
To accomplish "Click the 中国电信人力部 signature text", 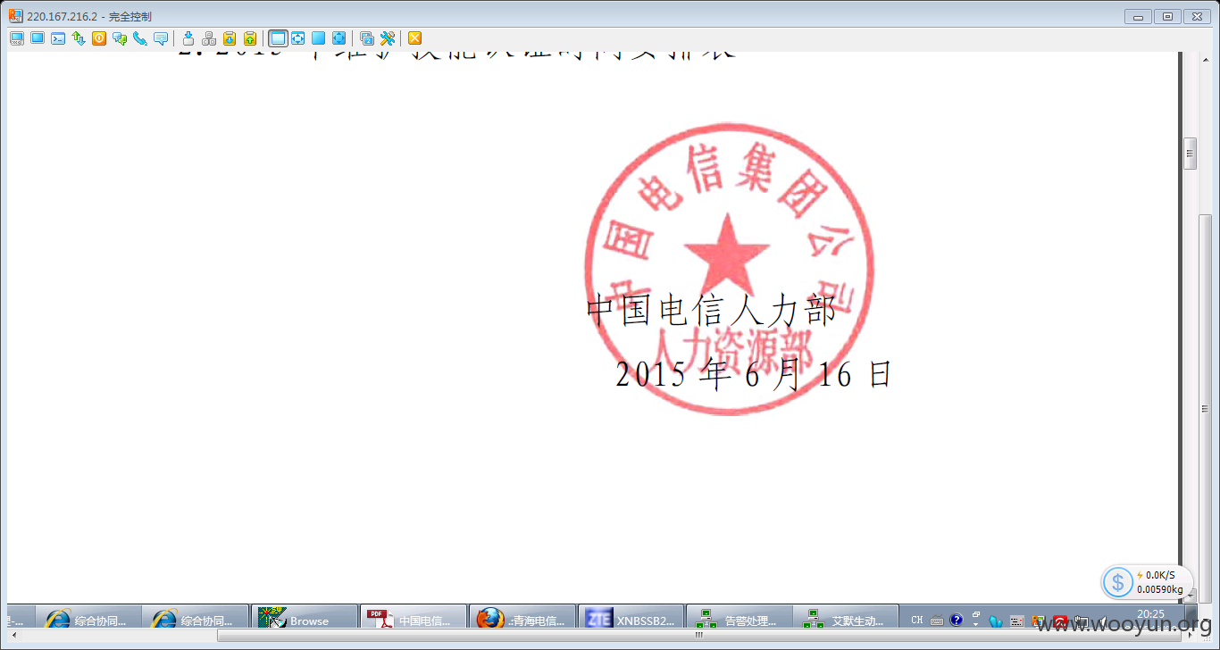I will tap(712, 310).
